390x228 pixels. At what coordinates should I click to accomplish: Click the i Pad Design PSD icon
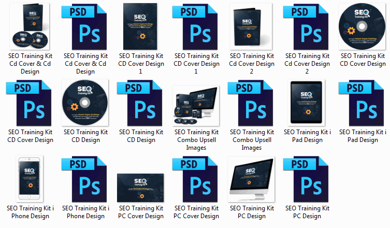(x=361, y=103)
